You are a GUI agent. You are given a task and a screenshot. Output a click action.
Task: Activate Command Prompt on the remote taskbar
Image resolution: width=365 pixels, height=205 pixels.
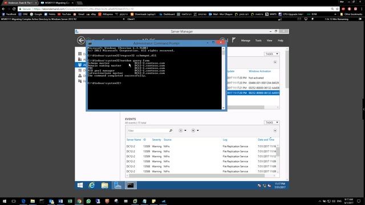[131, 185]
